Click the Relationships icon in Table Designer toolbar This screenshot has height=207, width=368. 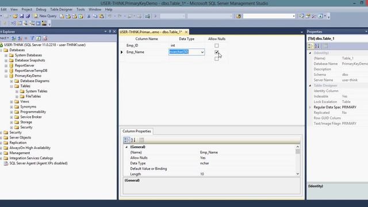click(x=13, y=23)
